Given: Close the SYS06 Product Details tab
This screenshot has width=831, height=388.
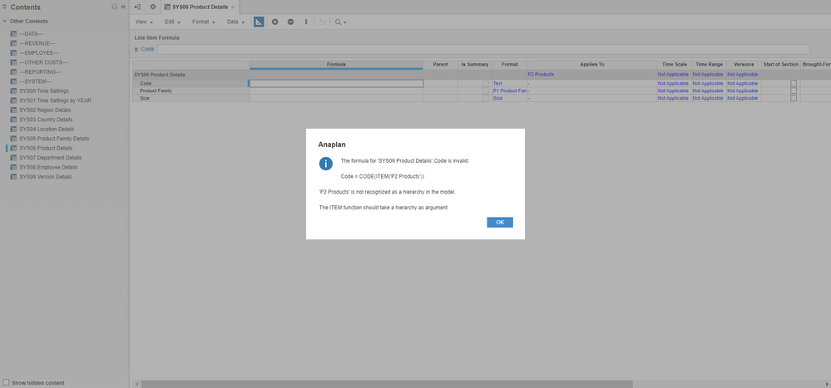Looking at the screenshot, I should pyautogui.click(x=233, y=7).
